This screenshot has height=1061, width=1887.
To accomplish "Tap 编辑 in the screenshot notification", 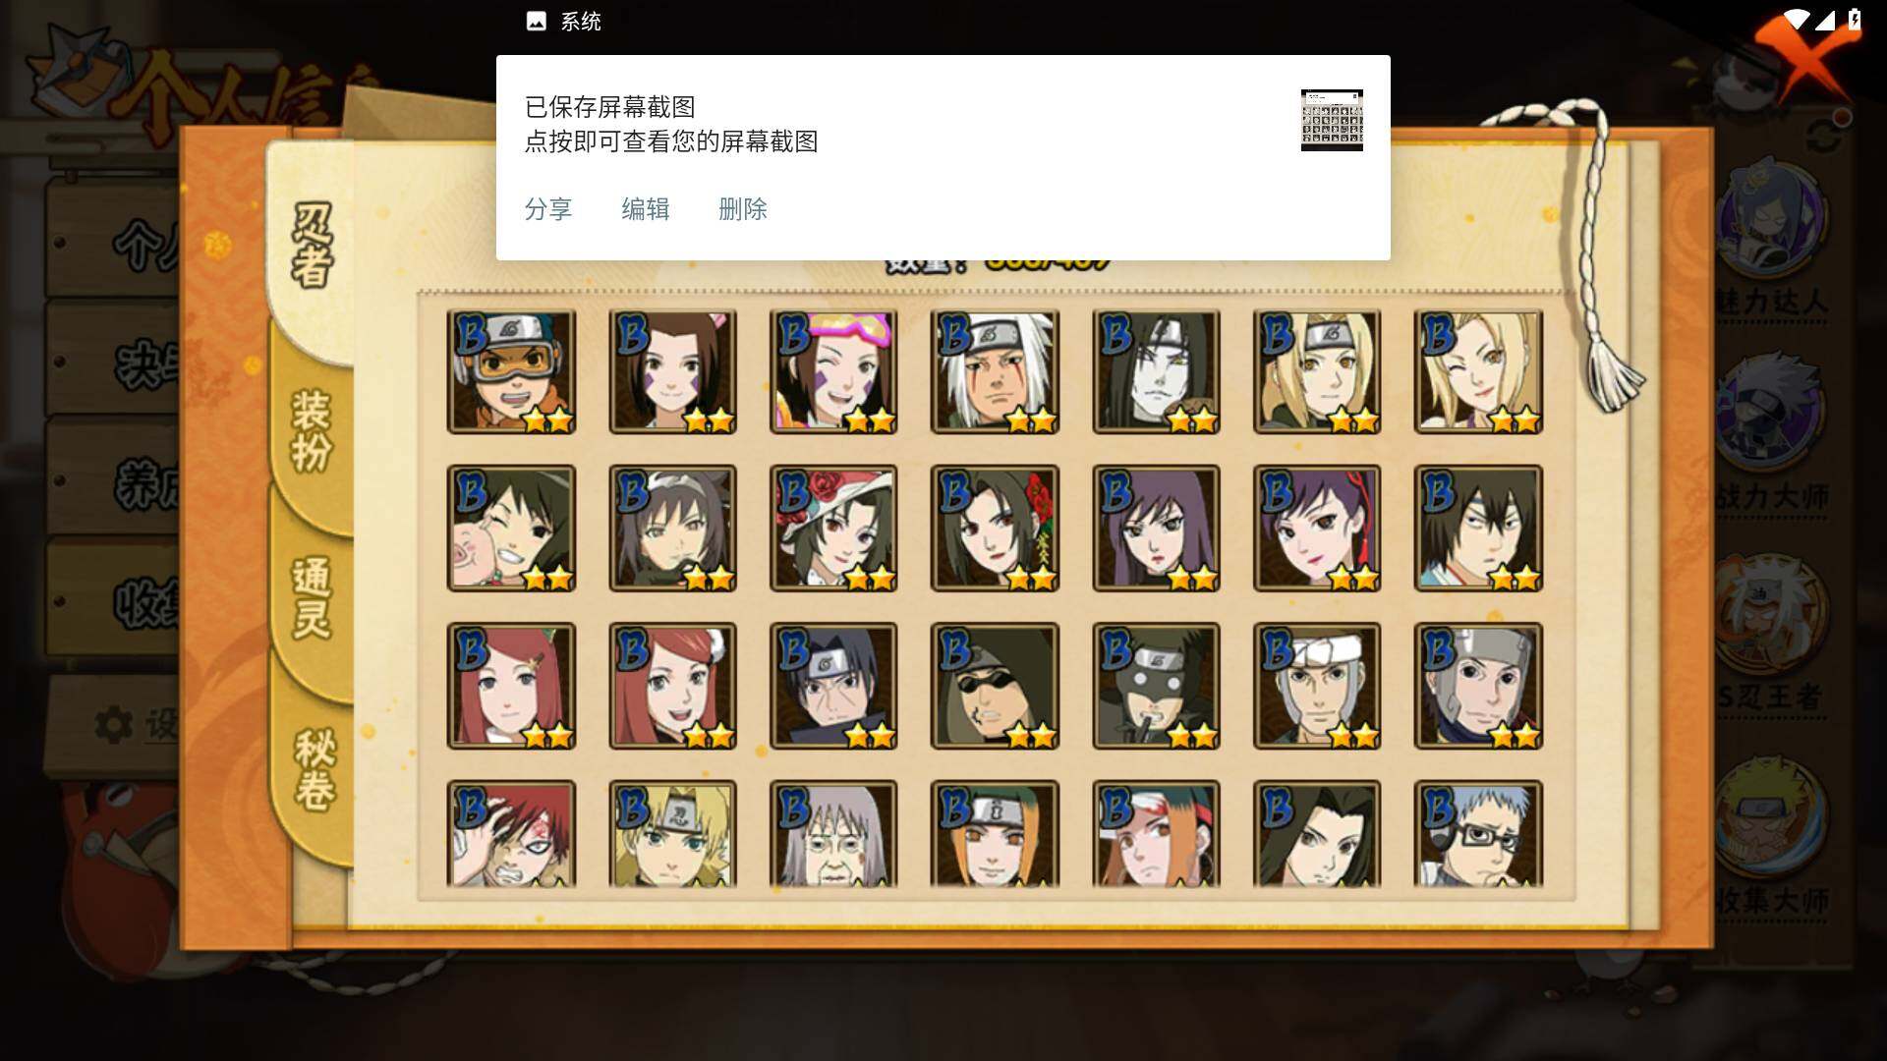I will [646, 209].
